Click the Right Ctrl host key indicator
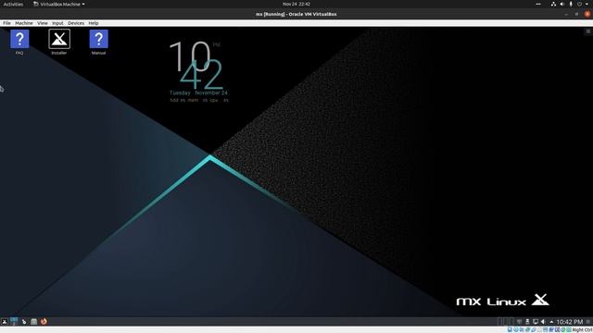Screen dimensions: 593x333 pos(583,330)
